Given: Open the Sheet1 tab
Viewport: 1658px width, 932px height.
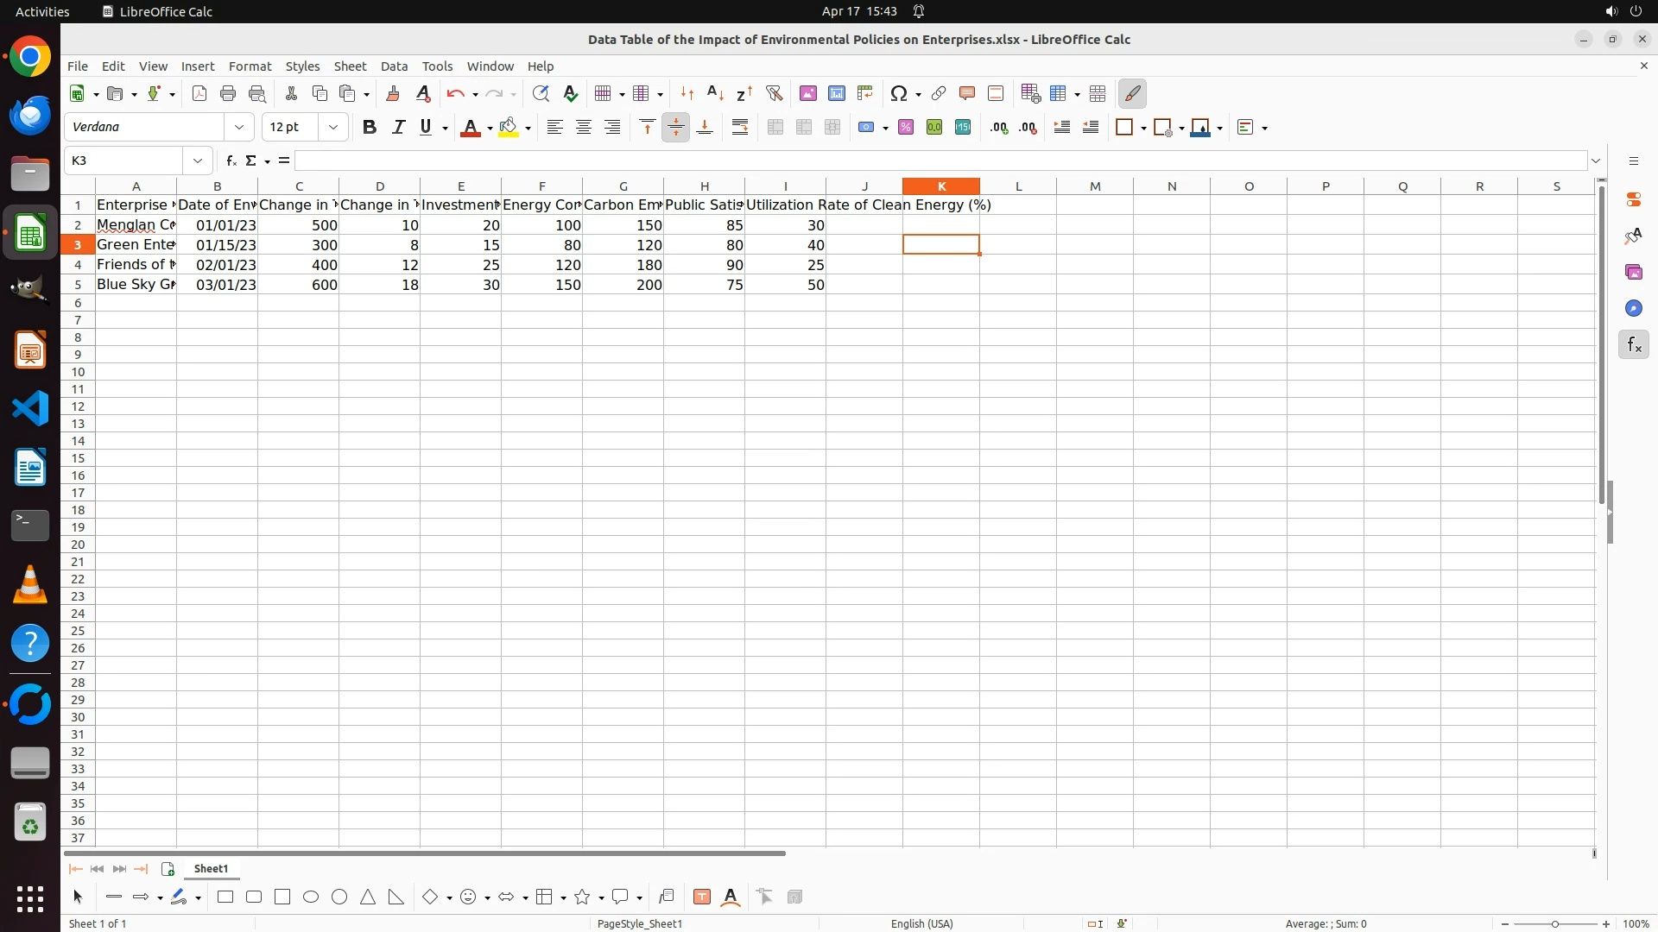Looking at the screenshot, I should tap(211, 869).
